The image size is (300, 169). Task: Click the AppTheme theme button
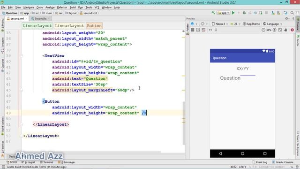(251, 24)
